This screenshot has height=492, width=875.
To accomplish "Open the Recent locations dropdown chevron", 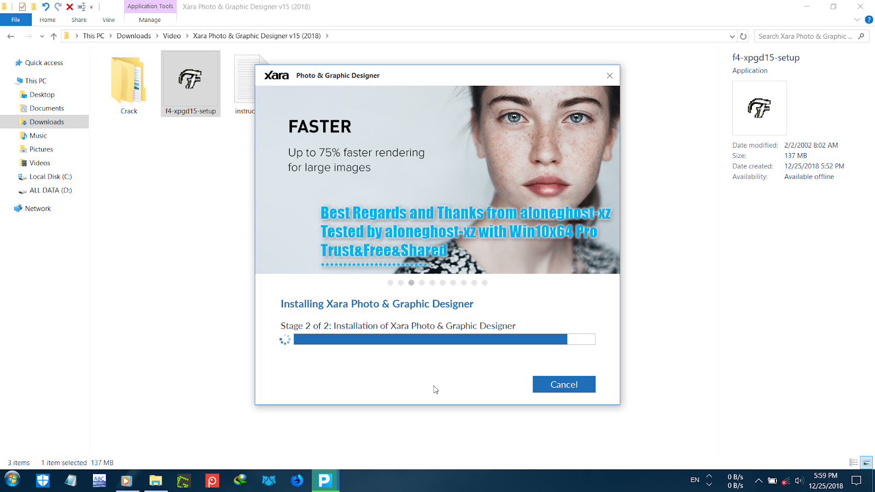I will tap(42, 37).
